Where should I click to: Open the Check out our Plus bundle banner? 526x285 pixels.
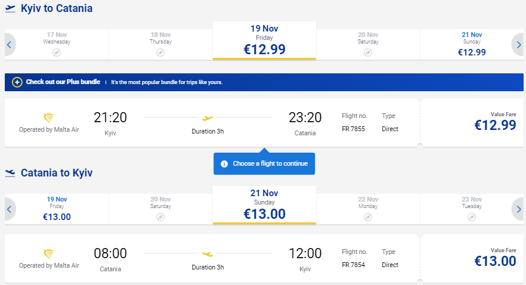pos(264,82)
